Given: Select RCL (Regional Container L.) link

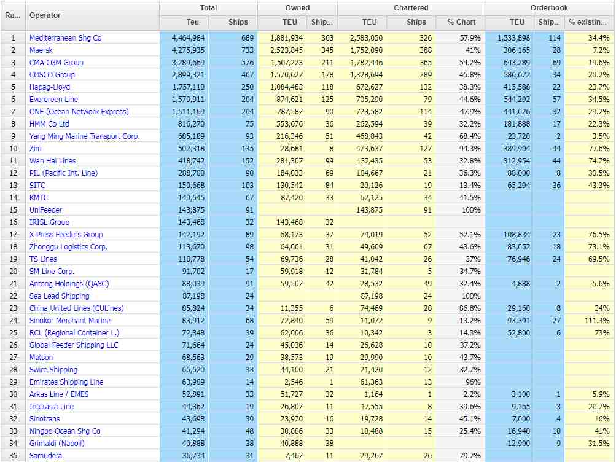Looking at the screenshot, I should (x=74, y=332).
